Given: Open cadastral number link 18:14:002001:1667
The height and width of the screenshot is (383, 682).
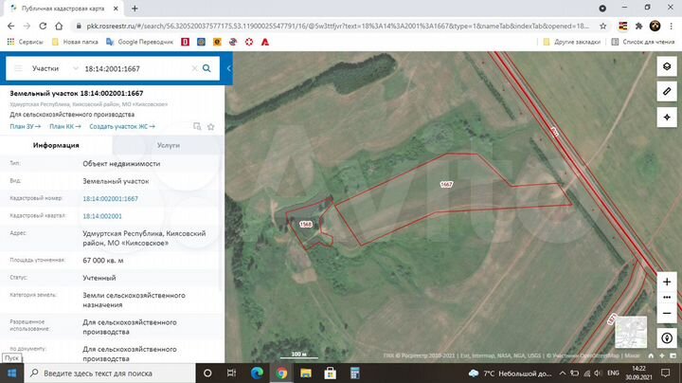Looking at the screenshot, I should 111,198.
